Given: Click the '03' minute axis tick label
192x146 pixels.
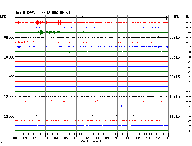Looking at the screenshot, I should click(45, 138).
